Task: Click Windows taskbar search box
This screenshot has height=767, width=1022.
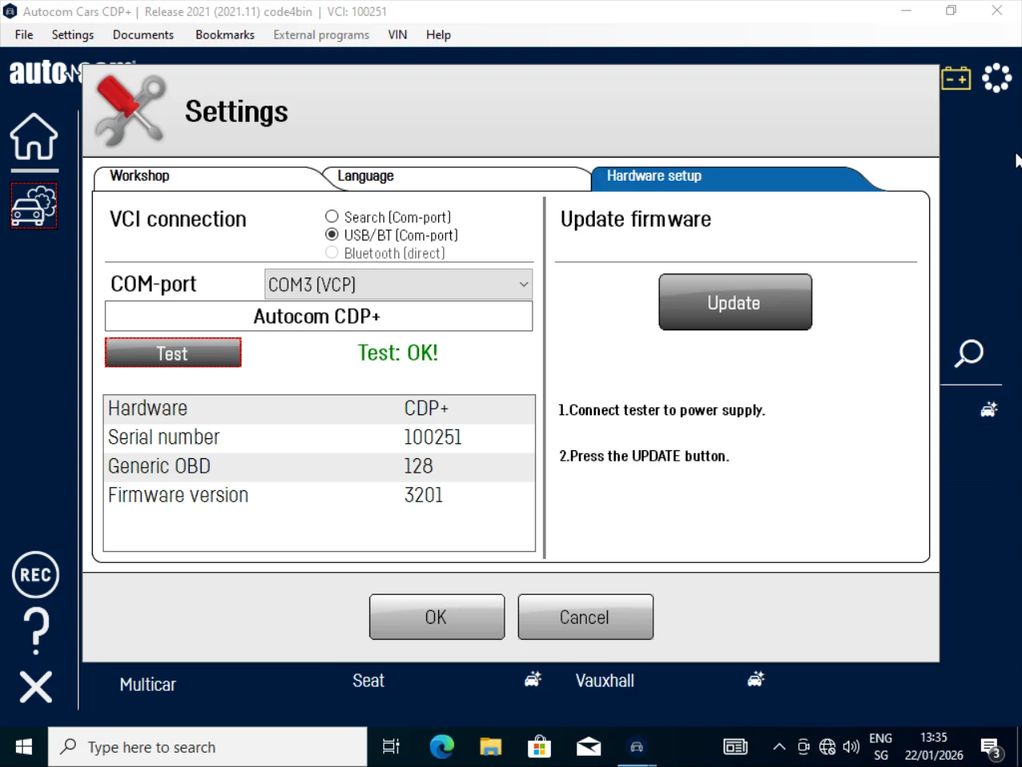Action: pyautogui.click(x=208, y=747)
